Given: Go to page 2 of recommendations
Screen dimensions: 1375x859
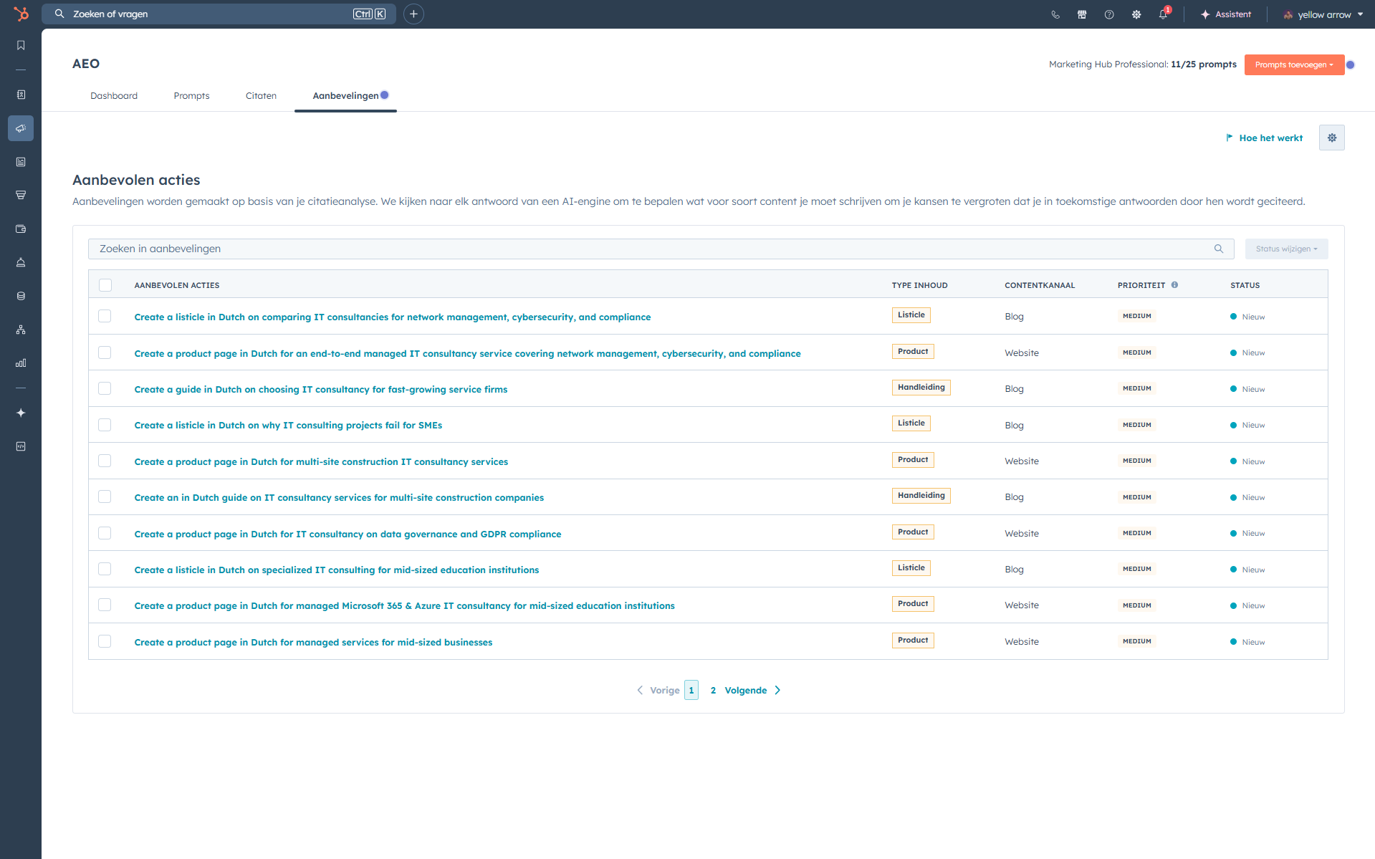Looking at the screenshot, I should (x=713, y=690).
